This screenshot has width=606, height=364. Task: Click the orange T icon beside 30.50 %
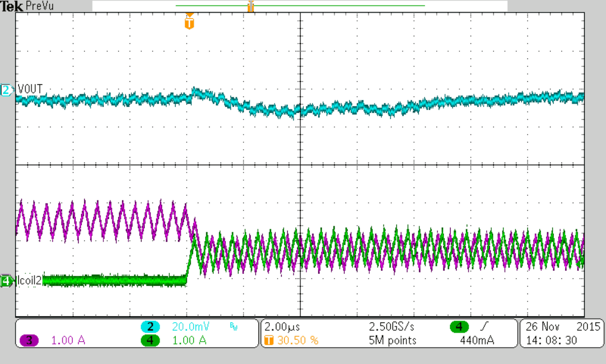269,340
